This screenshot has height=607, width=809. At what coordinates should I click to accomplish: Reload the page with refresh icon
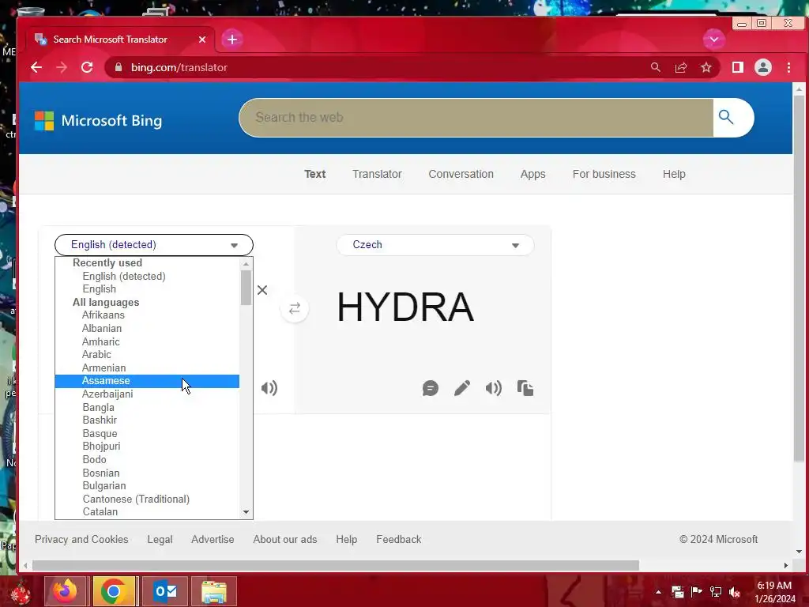(87, 67)
